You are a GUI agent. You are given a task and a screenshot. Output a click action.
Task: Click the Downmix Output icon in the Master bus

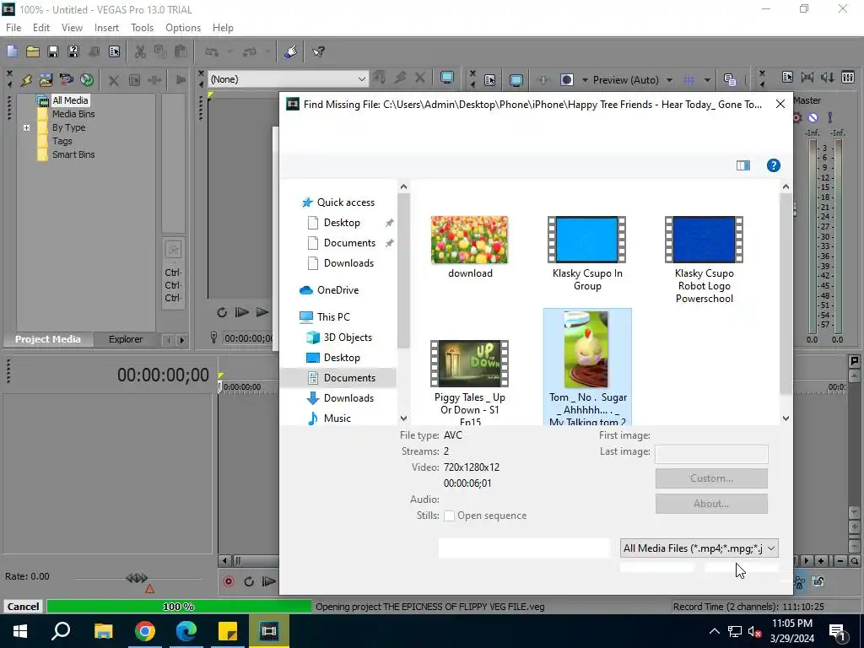point(807,77)
